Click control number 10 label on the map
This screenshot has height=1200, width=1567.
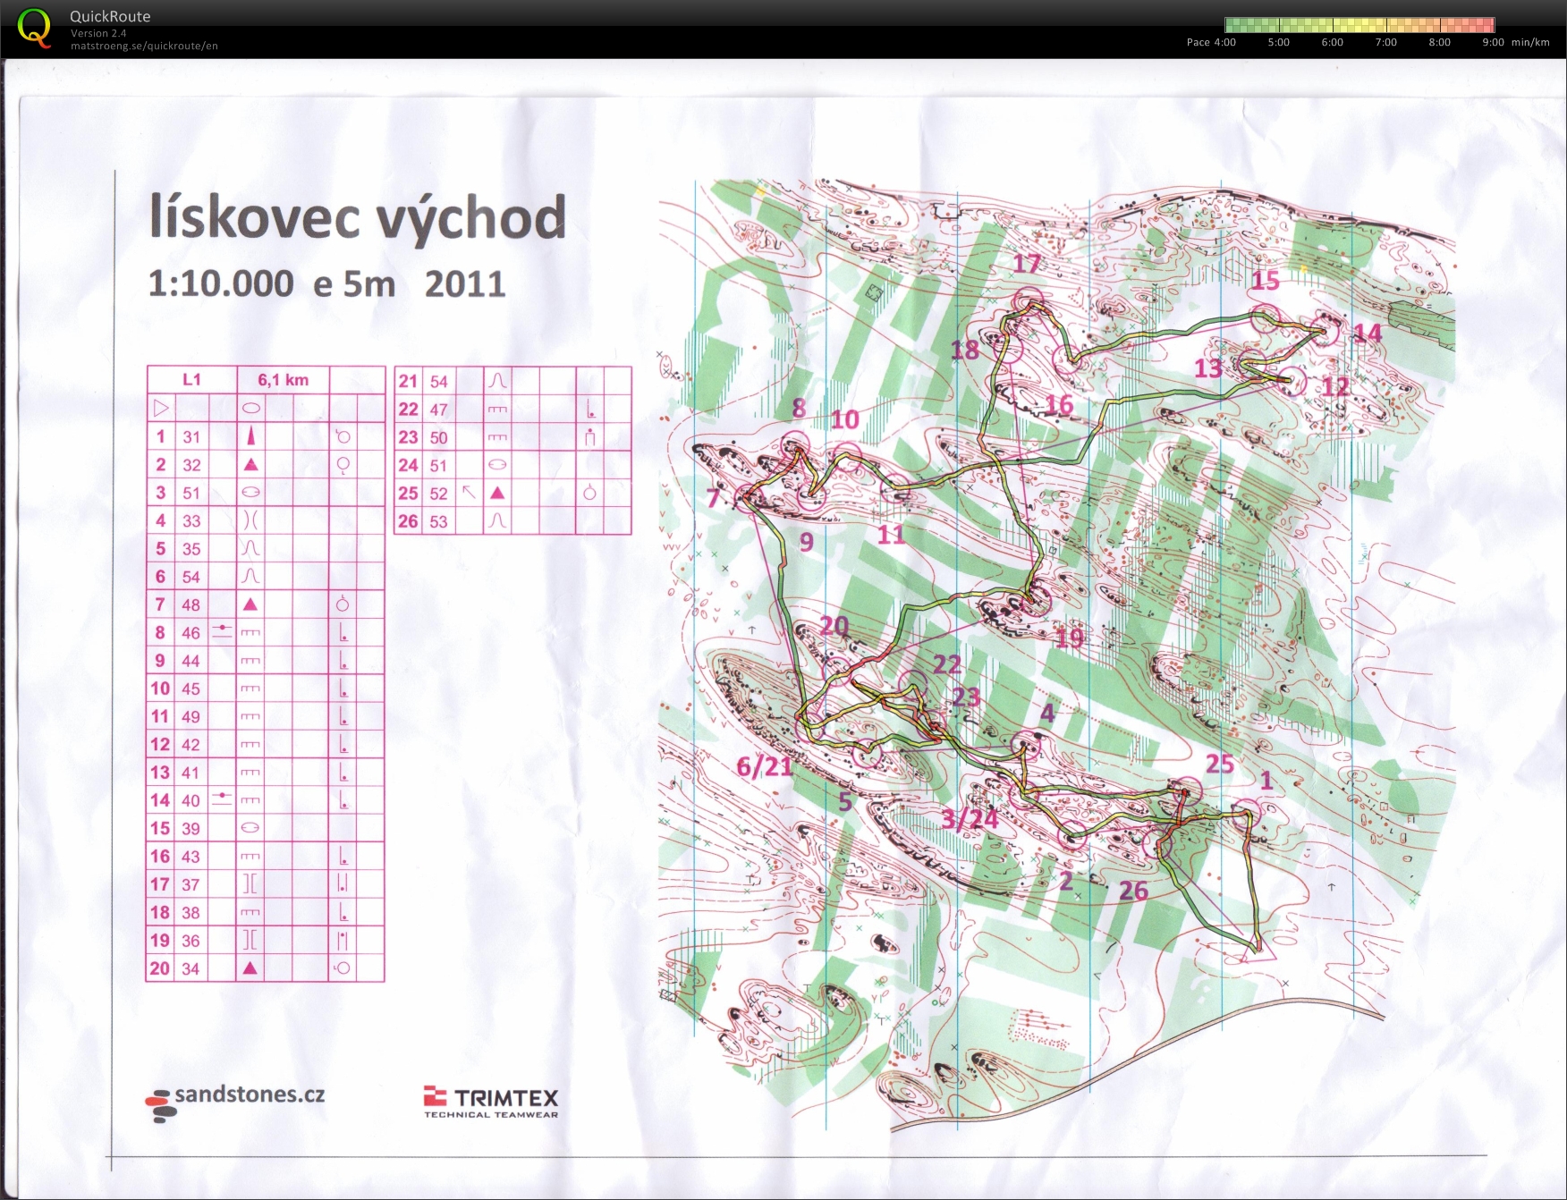pos(844,418)
